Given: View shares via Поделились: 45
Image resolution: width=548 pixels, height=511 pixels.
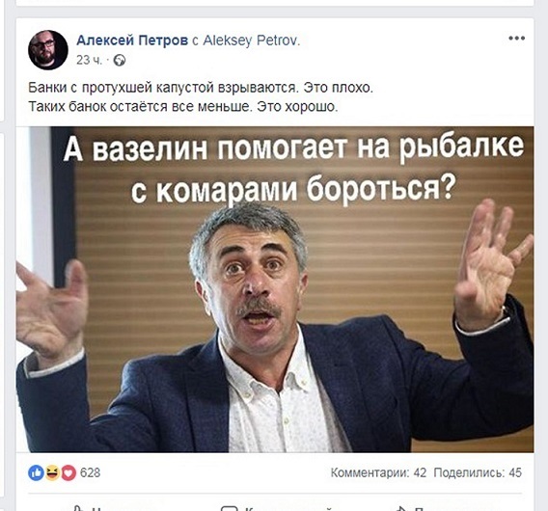Looking at the screenshot, I should [x=478, y=473].
